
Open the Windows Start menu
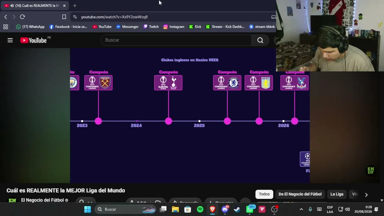click(88, 209)
